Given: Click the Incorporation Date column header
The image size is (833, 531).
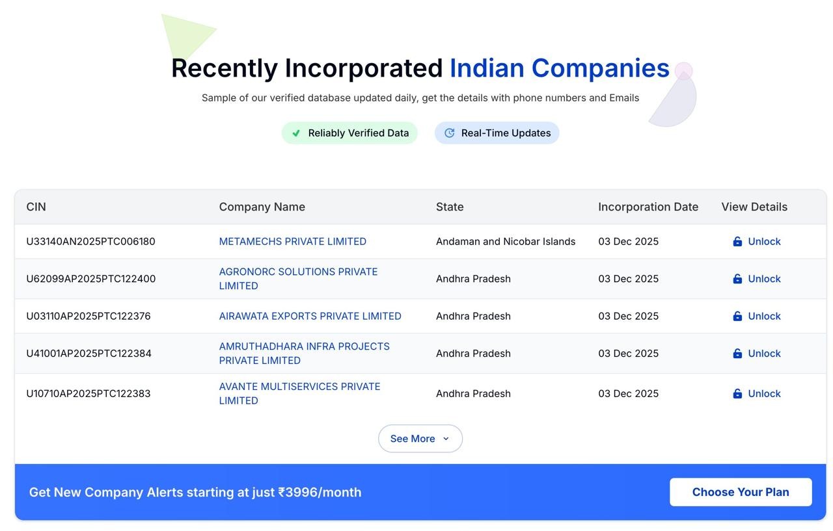Looking at the screenshot, I should [648, 207].
